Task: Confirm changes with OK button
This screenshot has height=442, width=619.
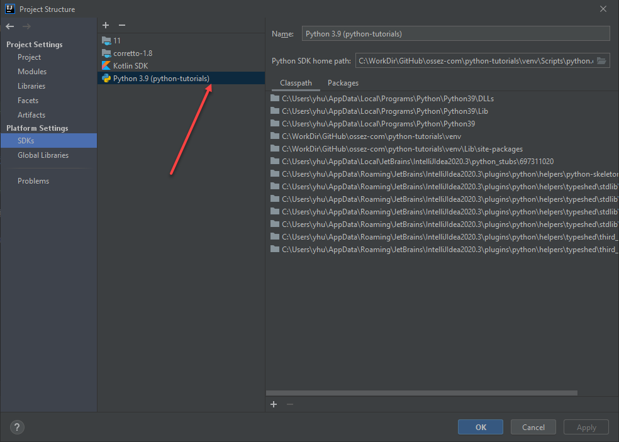Action: (480, 427)
